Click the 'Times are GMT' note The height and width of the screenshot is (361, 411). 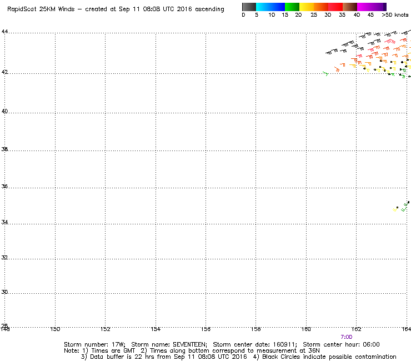pyautogui.click(x=113, y=351)
